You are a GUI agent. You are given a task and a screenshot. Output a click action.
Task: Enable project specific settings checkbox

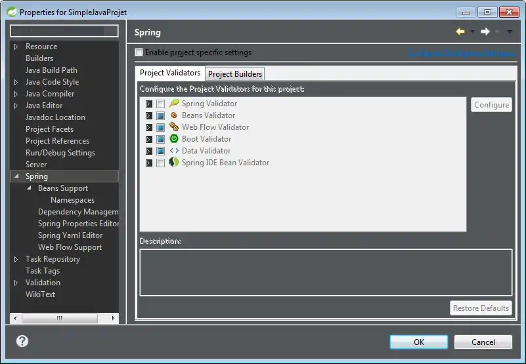[x=139, y=52]
